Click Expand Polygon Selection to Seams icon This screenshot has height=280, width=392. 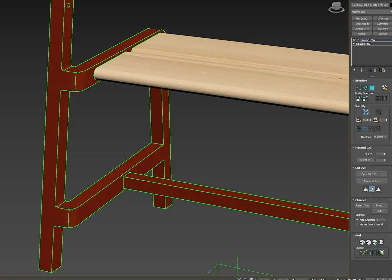(381, 253)
